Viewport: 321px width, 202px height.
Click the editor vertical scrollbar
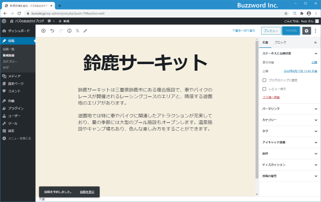point(257,110)
